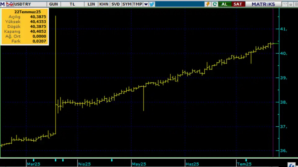Share chart via the Twitter bird icon
The width and height of the screenshot is (298, 167).
pos(152,4)
